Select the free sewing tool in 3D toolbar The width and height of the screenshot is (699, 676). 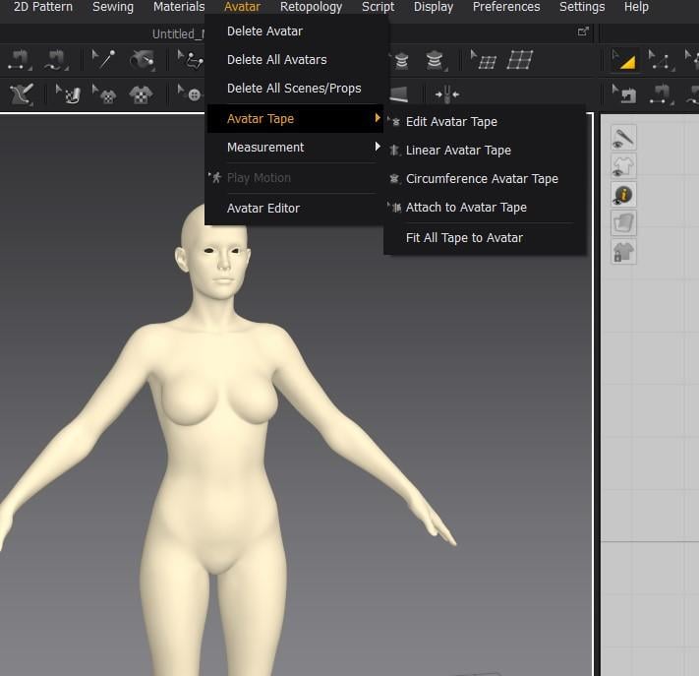tap(56, 60)
